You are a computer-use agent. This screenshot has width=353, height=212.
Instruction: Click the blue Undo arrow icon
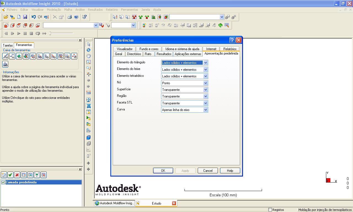click(x=34, y=17)
